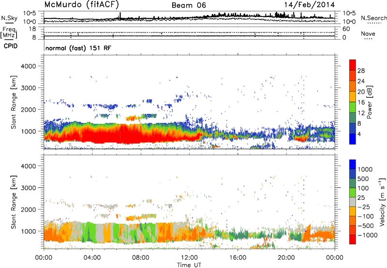Click the N.Search legend label
The image size is (387, 268).
pyautogui.click(x=373, y=18)
